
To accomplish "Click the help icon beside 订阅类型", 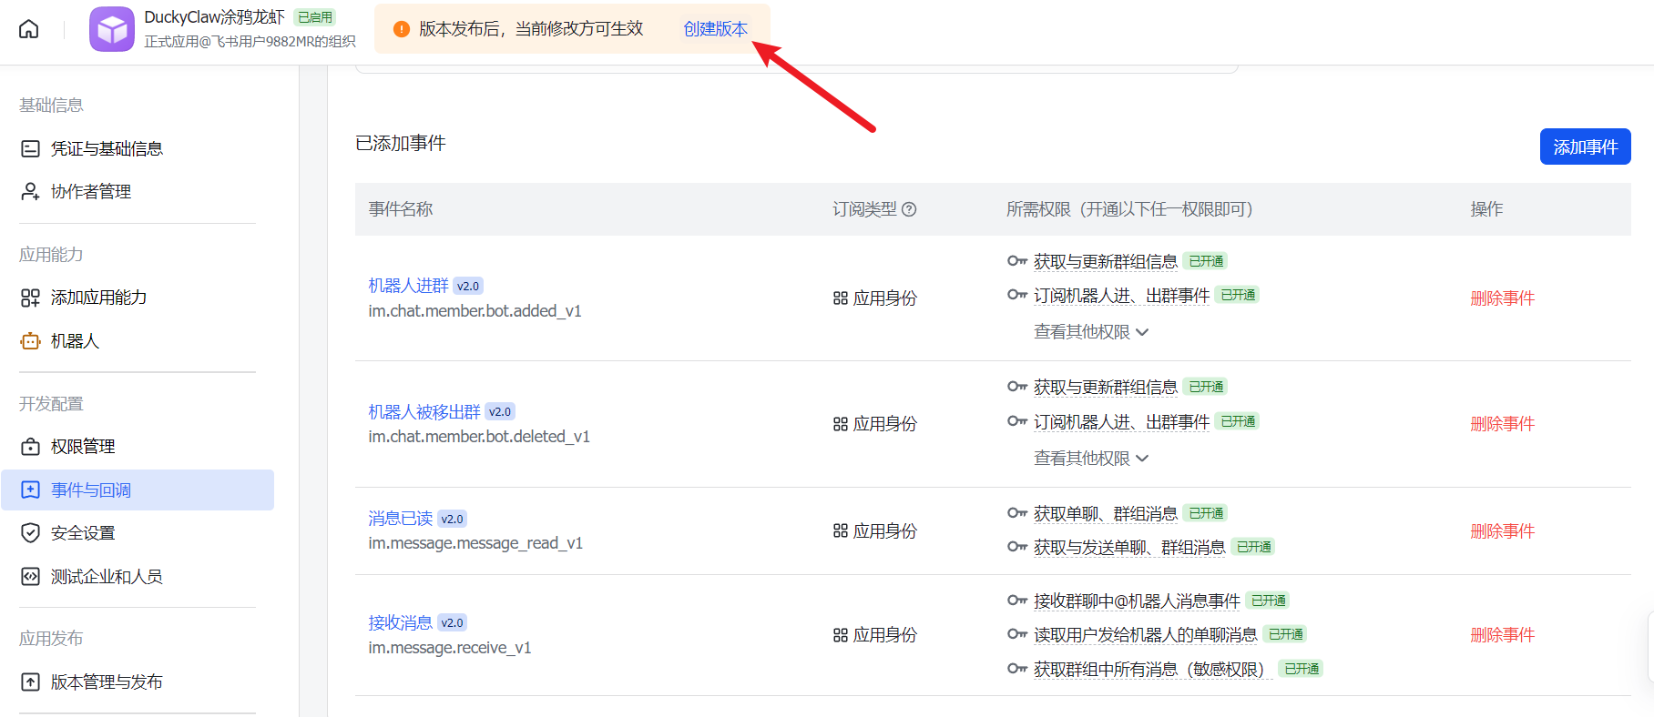I will 909,209.
